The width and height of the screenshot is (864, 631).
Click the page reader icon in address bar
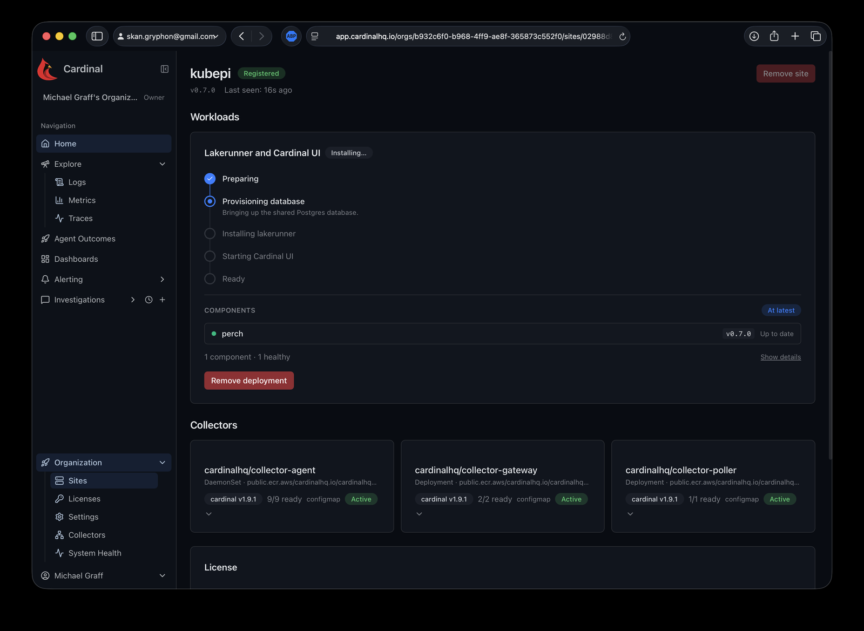pyautogui.click(x=315, y=36)
